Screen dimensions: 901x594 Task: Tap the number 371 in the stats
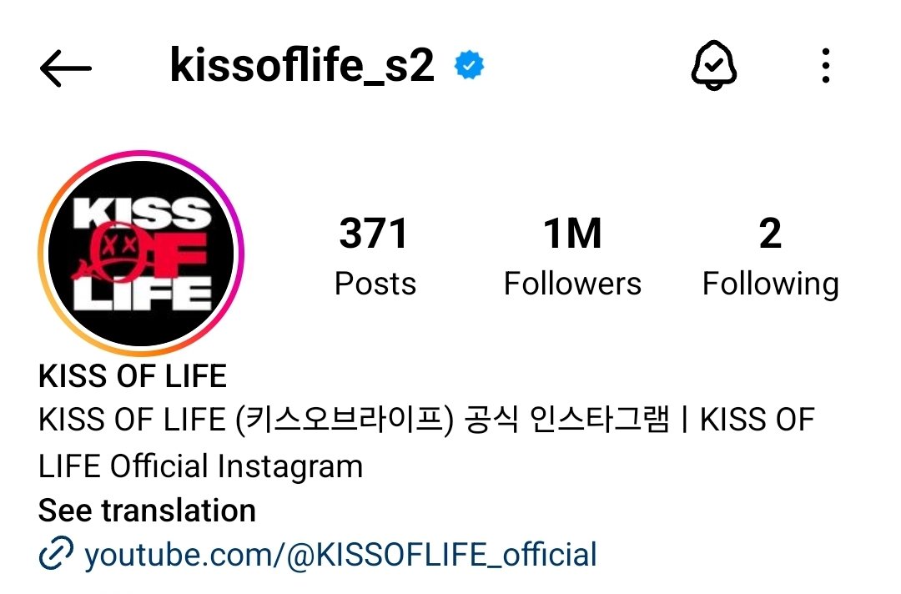coord(374,234)
